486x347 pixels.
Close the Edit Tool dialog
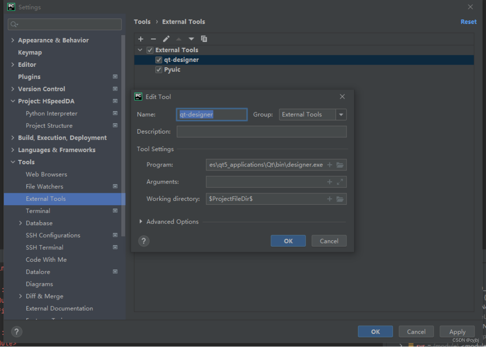342,97
